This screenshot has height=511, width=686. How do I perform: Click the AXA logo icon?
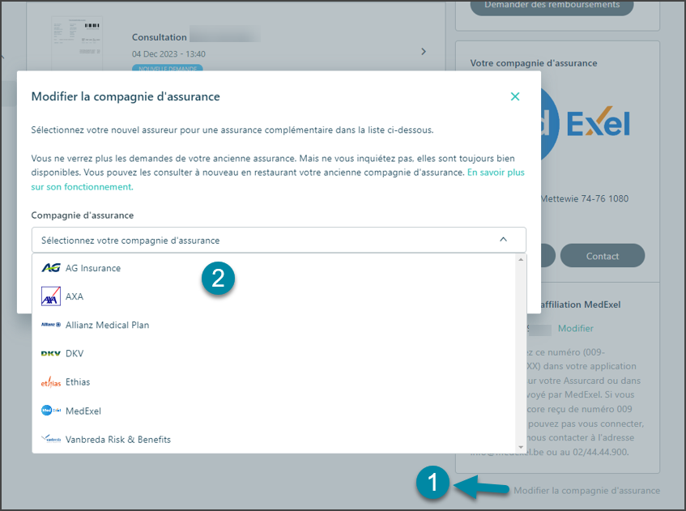(51, 296)
